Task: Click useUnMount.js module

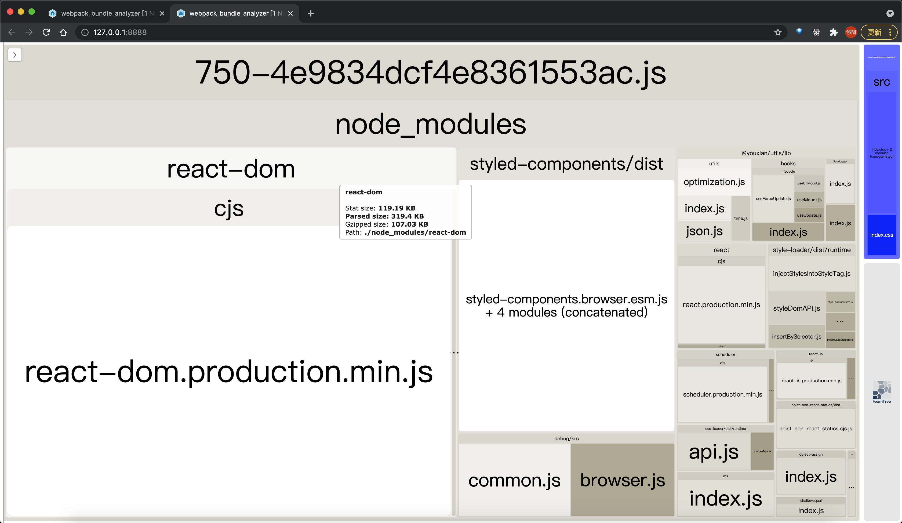Action: [x=809, y=183]
